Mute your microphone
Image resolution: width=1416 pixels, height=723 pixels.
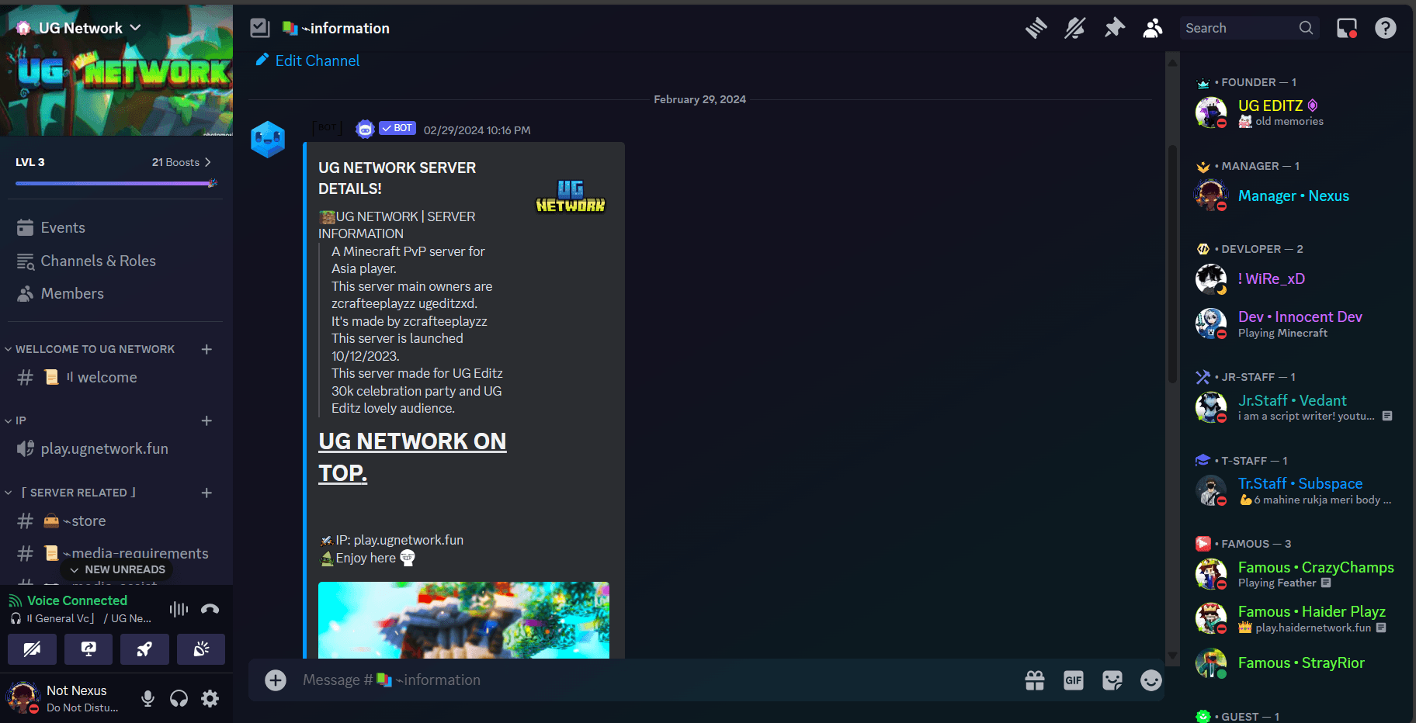coord(147,698)
